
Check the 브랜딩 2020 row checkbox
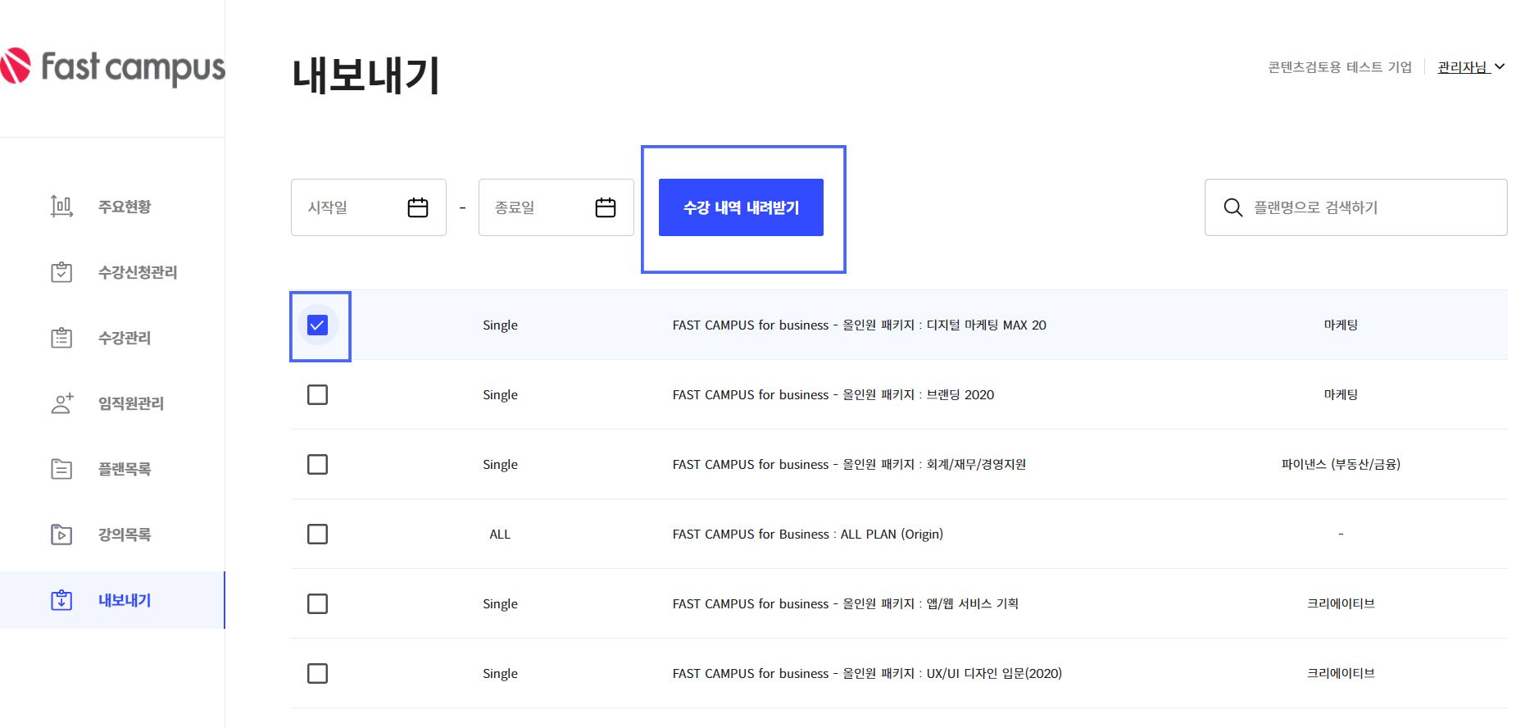click(317, 395)
